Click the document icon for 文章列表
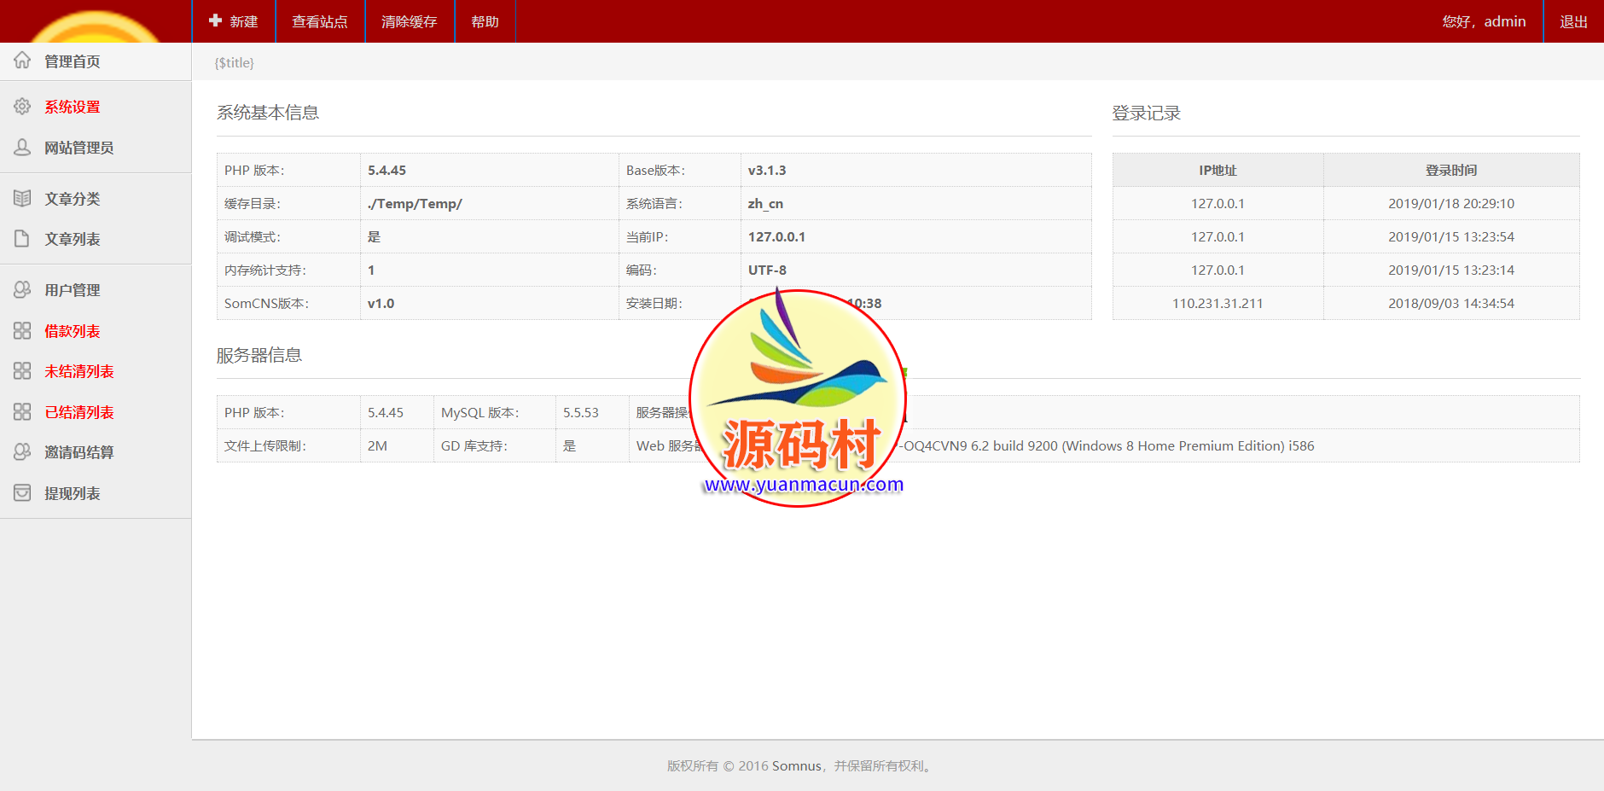The height and width of the screenshot is (791, 1604). [22, 239]
